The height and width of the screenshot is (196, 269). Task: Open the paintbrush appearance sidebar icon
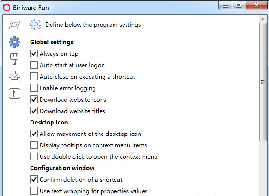[x=14, y=59]
